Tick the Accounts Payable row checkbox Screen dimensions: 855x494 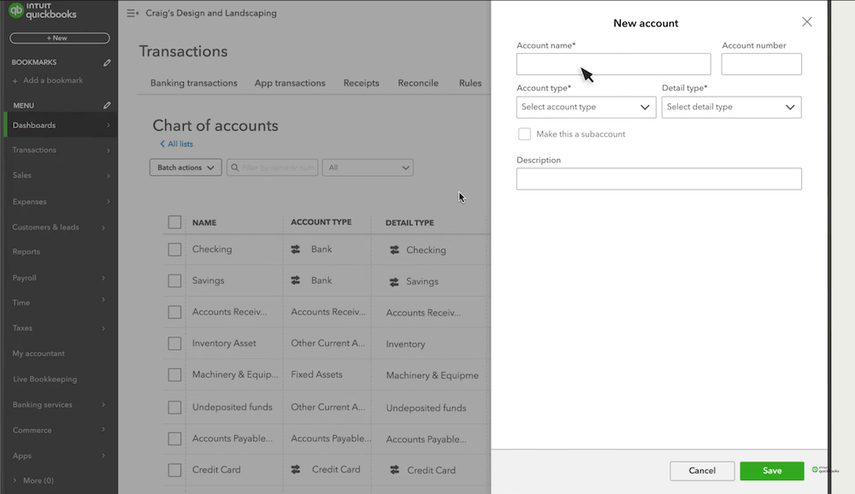(x=174, y=438)
